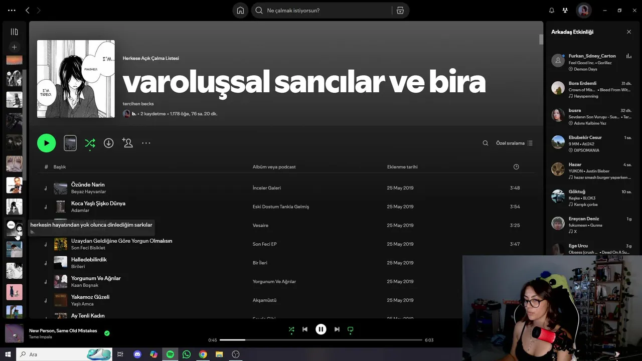Skip to previous track in player bar
The height and width of the screenshot is (361, 642).
[305, 329]
